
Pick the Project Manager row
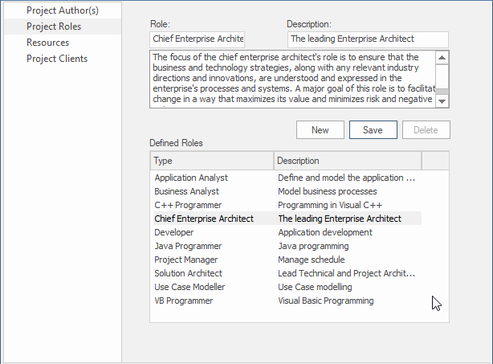click(188, 260)
